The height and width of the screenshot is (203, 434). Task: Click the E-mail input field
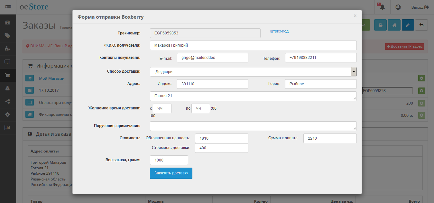(x=213, y=58)
